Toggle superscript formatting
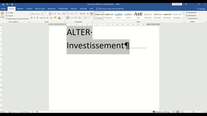The width and height of the screenshot is (207, 116). 47,18
